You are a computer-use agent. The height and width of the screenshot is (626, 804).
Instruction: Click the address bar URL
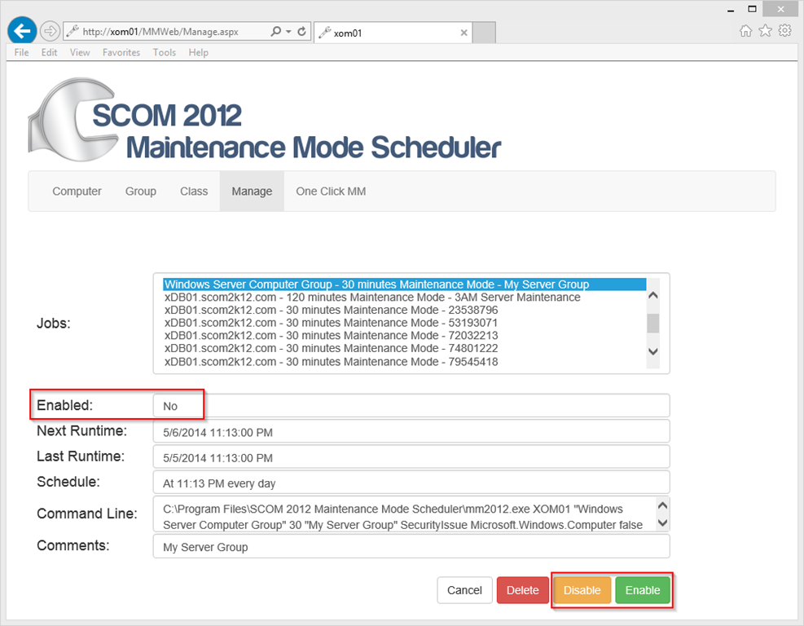click(160, 32)
